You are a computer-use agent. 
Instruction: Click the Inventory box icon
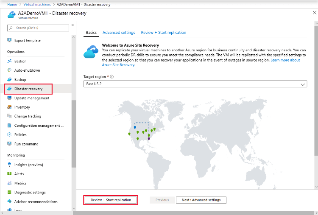[x=10, y=107]
